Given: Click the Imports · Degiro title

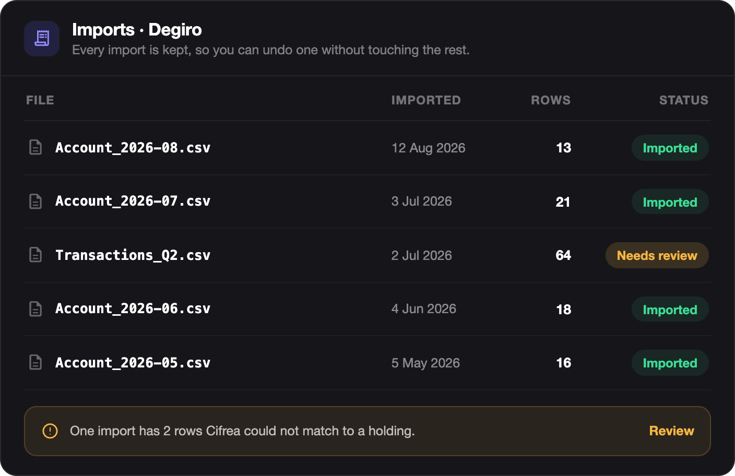Looking at the screenshot, I should pos(137,30).
